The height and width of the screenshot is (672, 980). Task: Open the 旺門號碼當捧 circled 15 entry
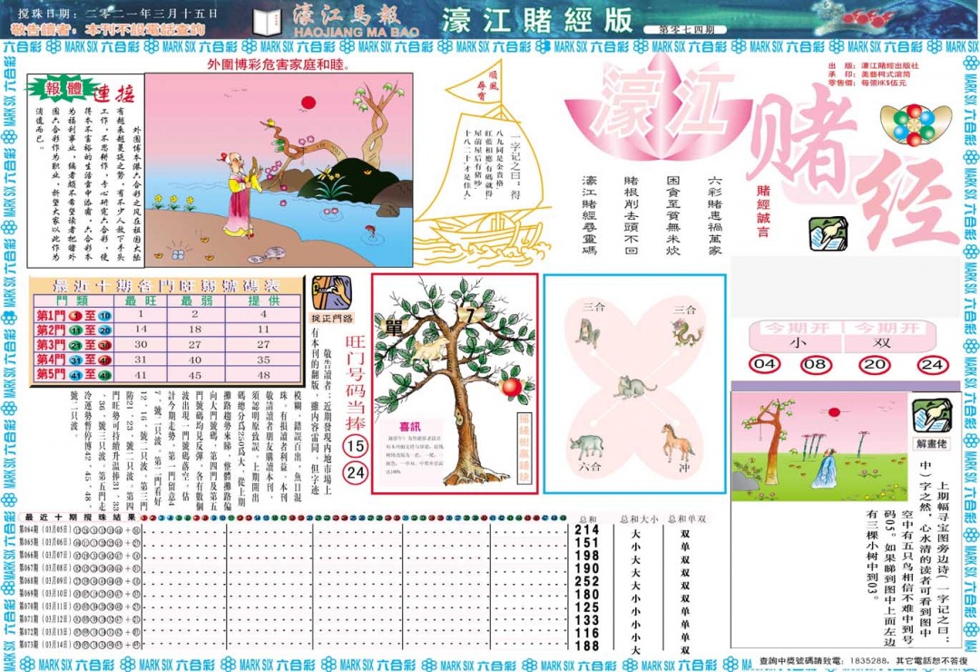point(355,445)
